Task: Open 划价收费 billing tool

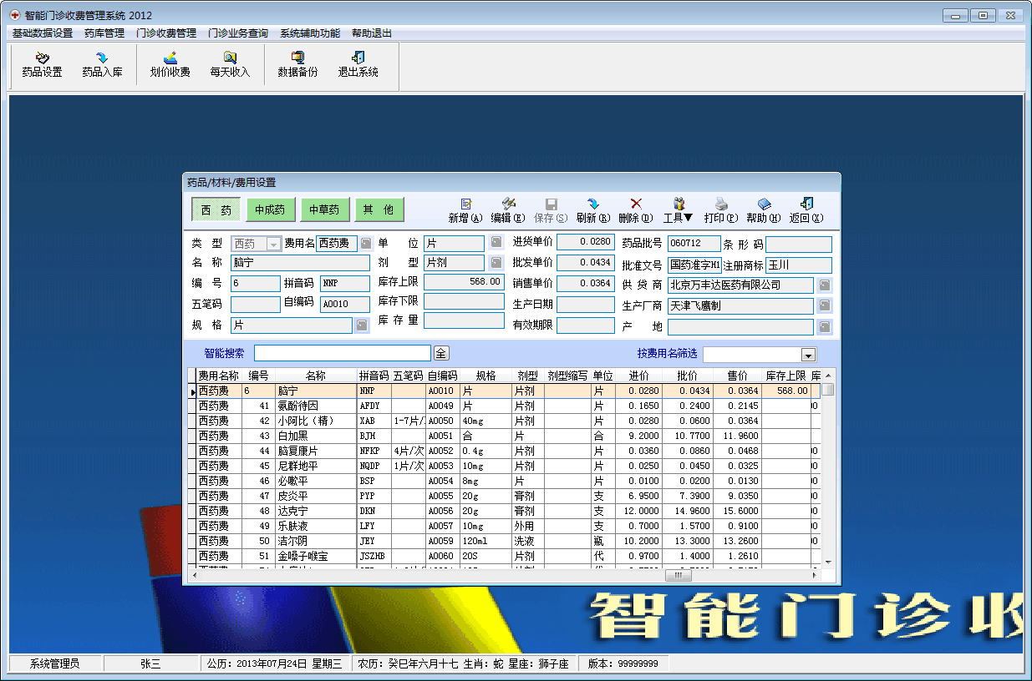Action: click(170, 64)
